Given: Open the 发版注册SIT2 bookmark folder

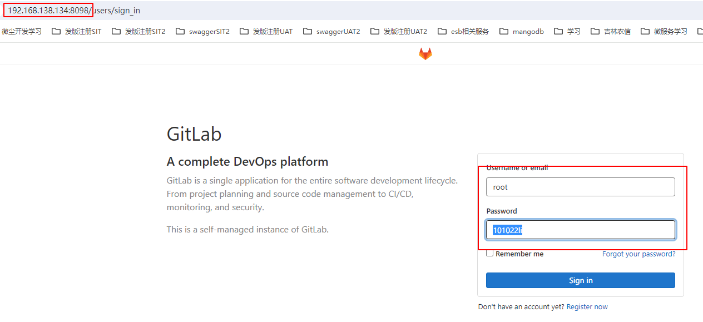Looking at the screenshot, I should (x=138, y=32).
